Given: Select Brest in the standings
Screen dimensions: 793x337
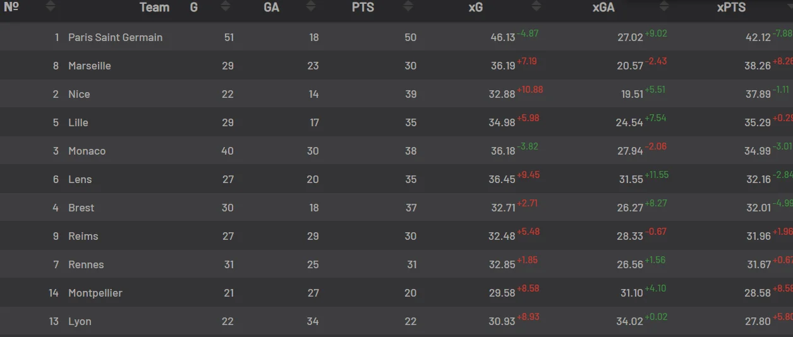Looking at the screenshot, I should click(82, 208).
